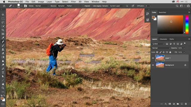Select the Lasso tool

coord(3,22)
